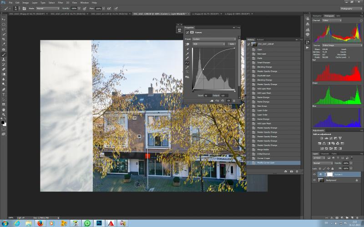
Task: Pick the Brush tool in the toolbox
Action: click(x=4, y=54)
